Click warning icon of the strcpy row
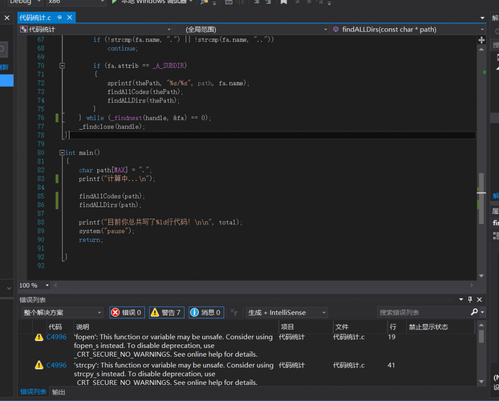 [x=39, y=365]
